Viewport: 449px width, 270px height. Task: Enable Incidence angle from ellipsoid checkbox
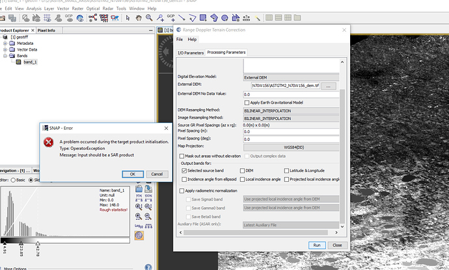pos(184,179)
